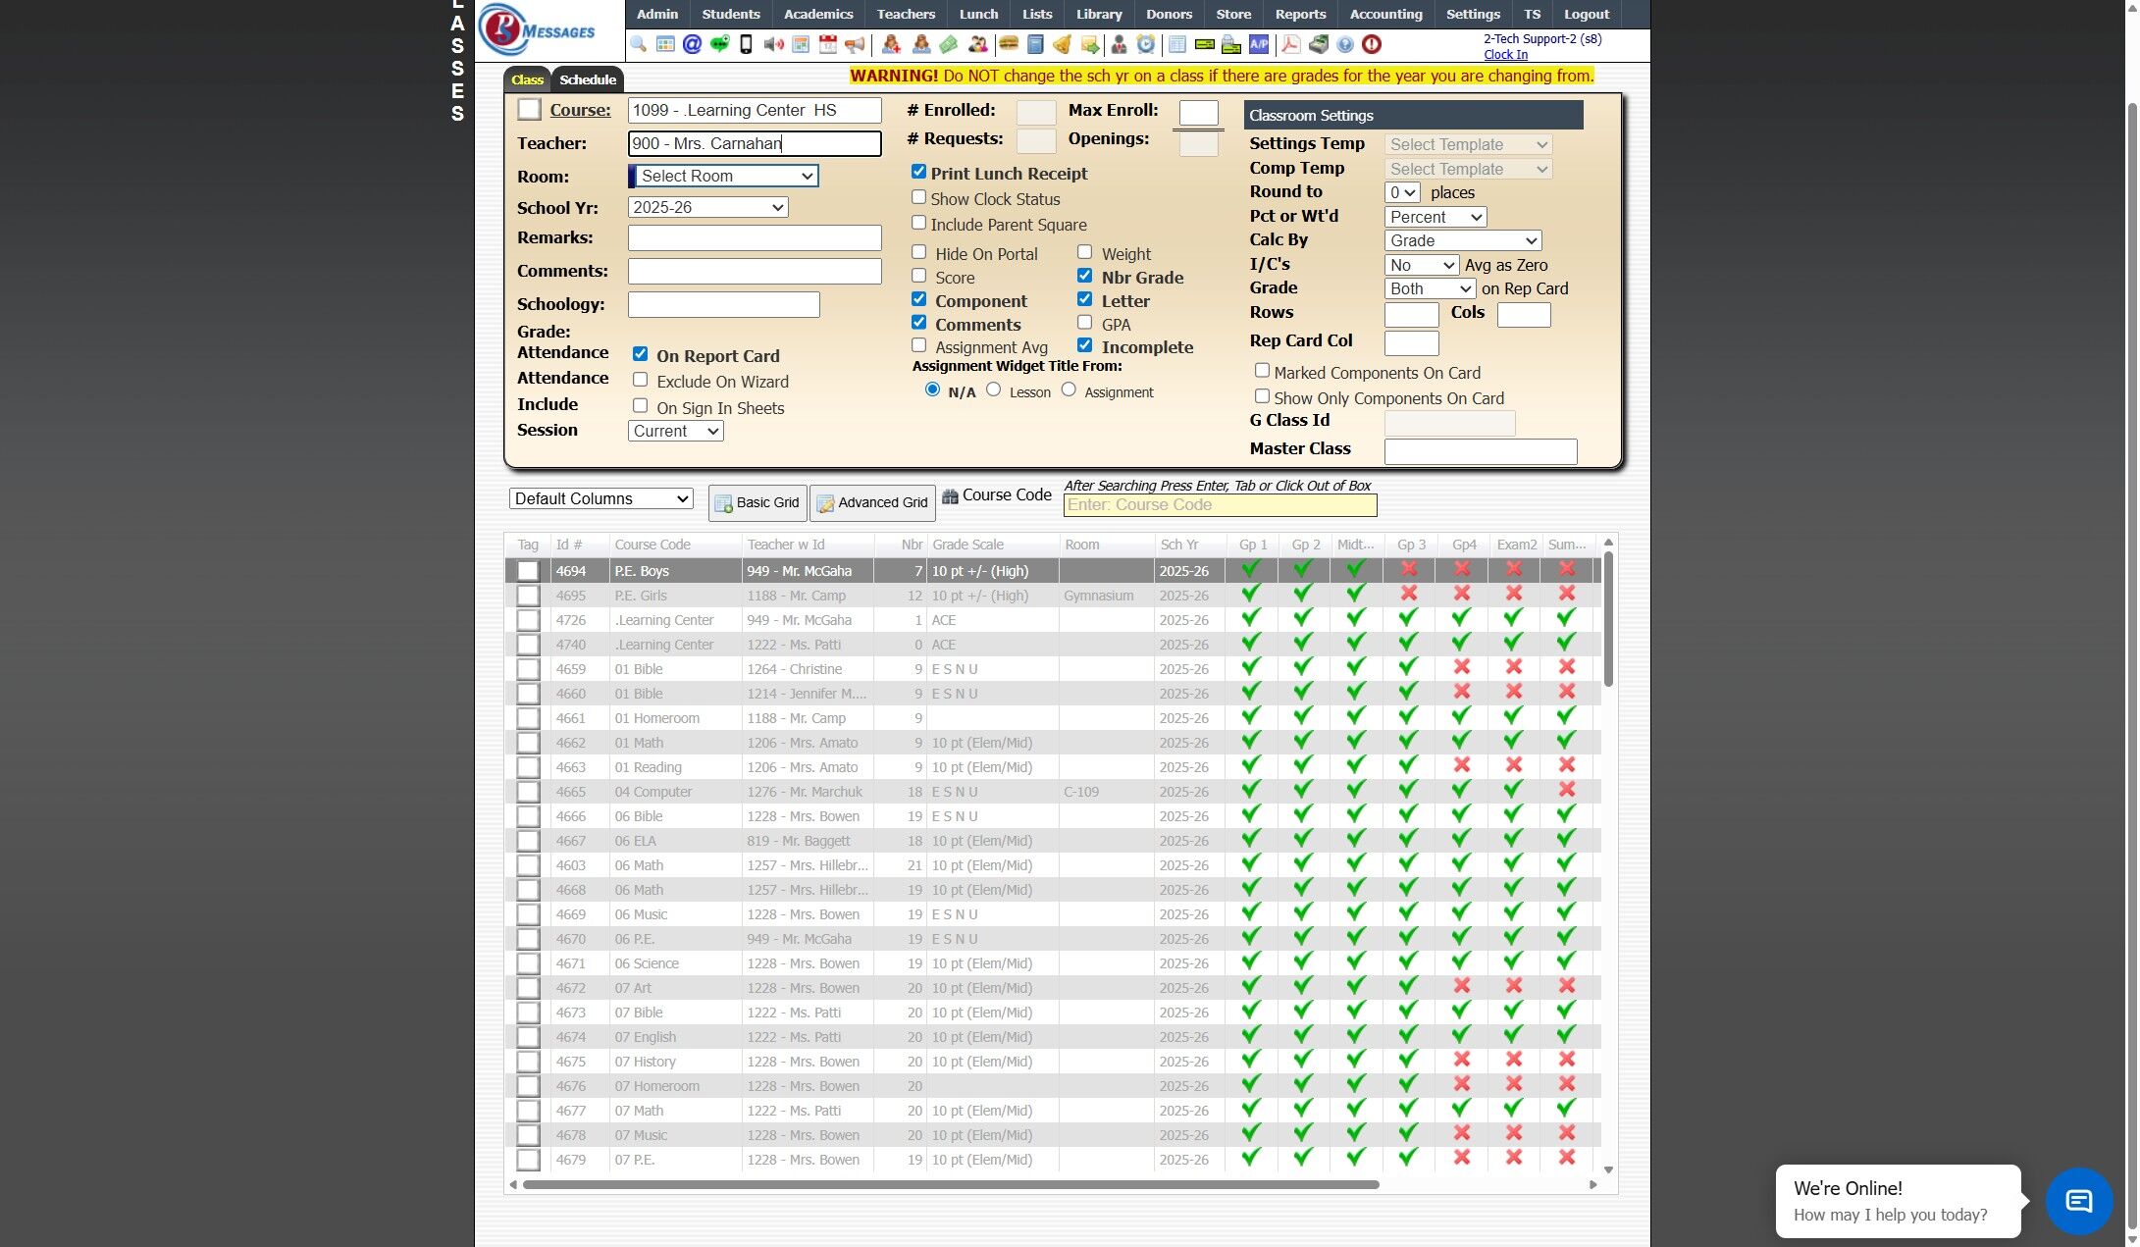The width and height of the screenshot is (2140, 1247).
Task: Uncheck the Print Lunch Receipt checkbox
Action: click(x=918, y=172)
